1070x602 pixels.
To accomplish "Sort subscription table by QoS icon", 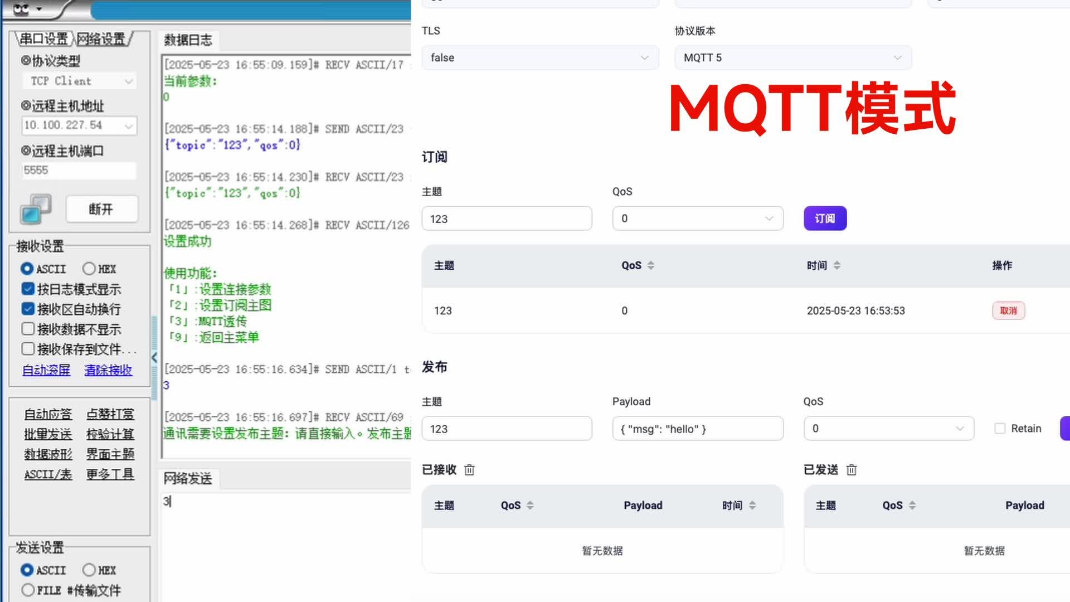I will 650,265.
